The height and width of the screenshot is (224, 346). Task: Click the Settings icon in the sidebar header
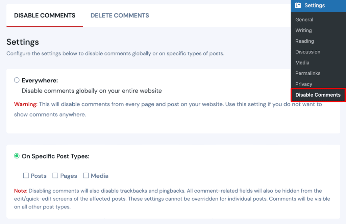[x=298, y=5]
